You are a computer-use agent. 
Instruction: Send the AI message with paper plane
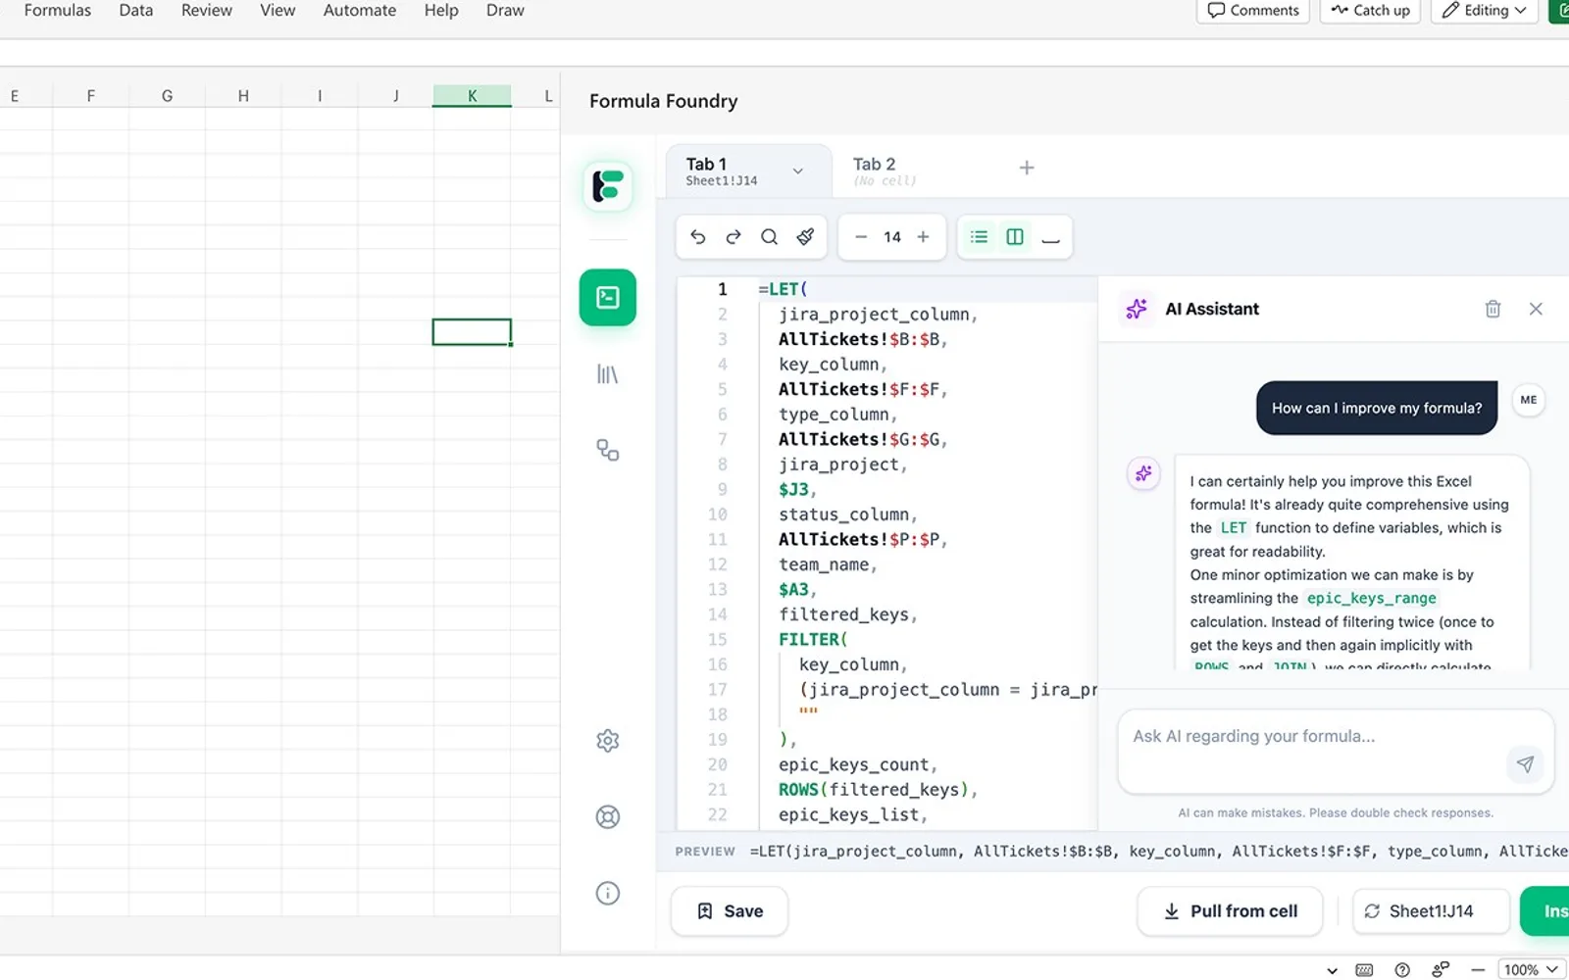[1525, 764]
